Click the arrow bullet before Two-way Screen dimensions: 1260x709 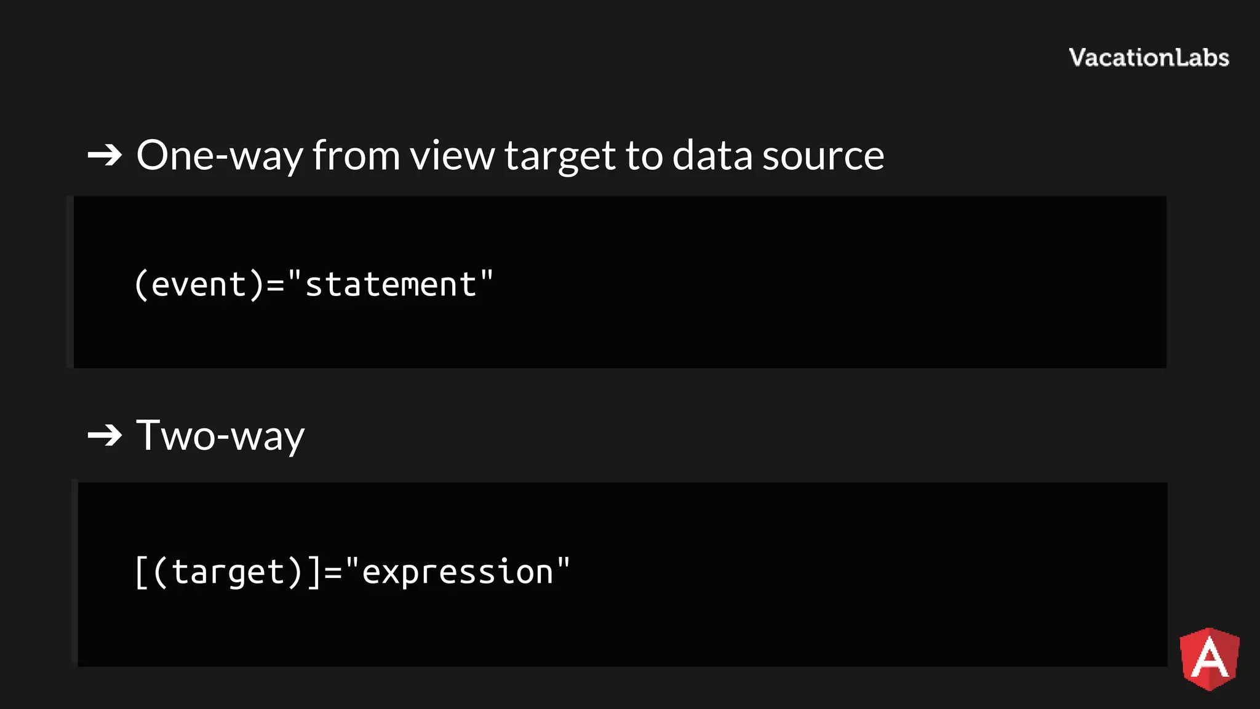(105, 436)
